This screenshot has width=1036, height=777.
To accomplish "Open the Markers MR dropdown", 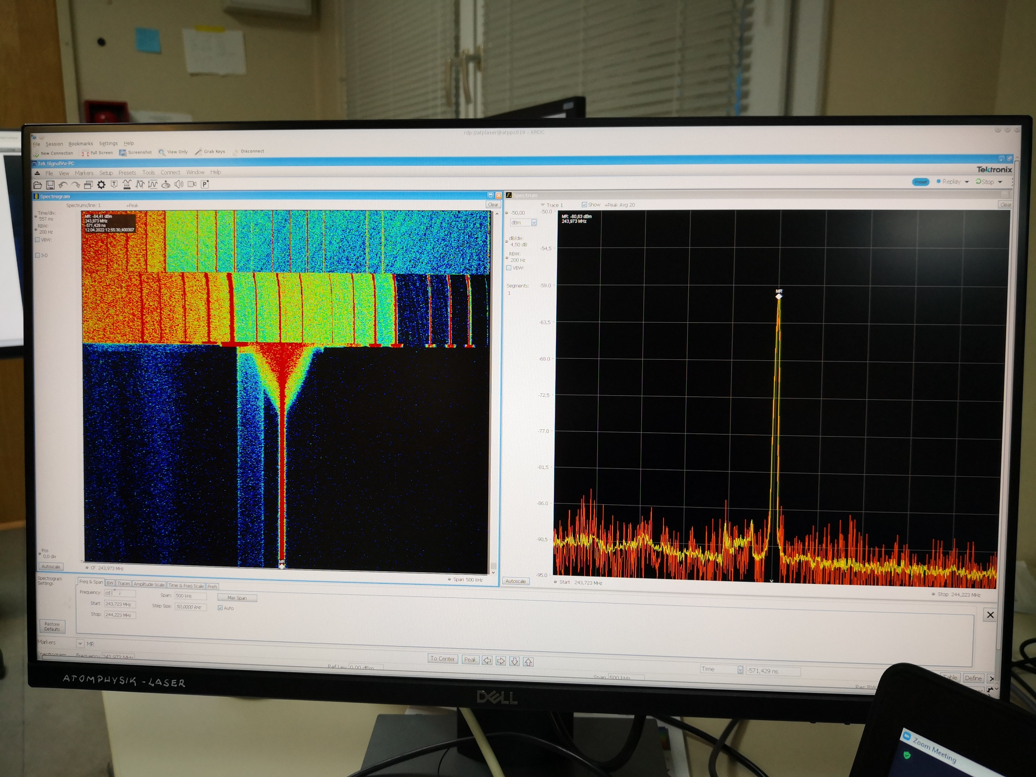I will point(80,643).
